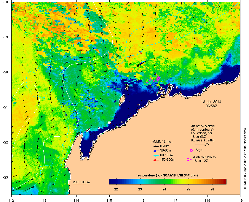This screenshot has width=249, height=202.
Task: Click the colorbar value 24
Action: [165, 189]
